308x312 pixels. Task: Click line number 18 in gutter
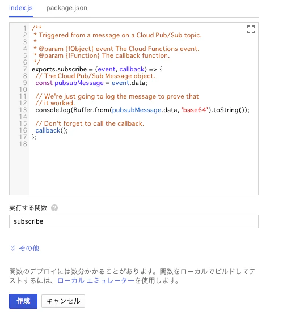(23, 144)
